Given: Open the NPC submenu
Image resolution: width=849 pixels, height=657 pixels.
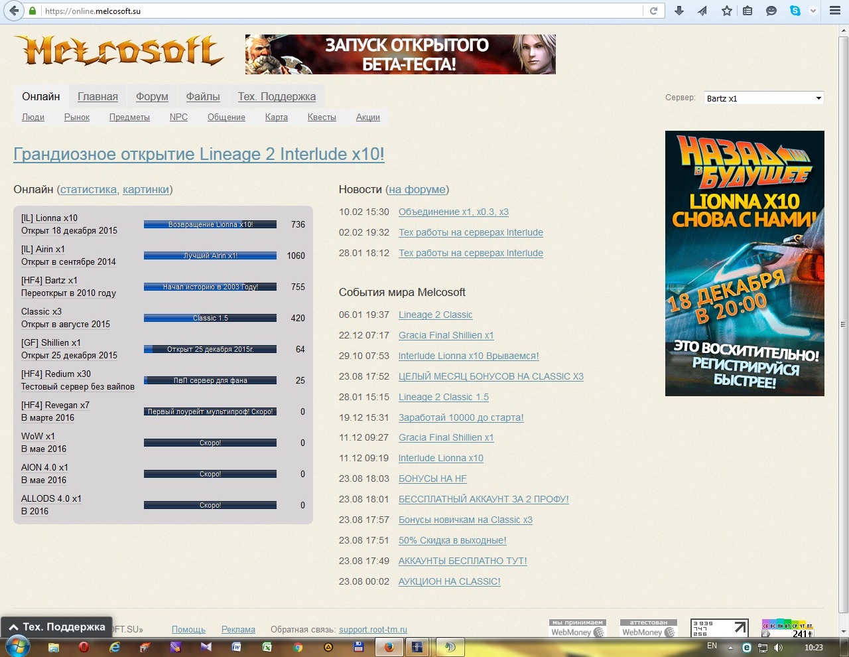Looking at the screenshot, I should click(178, 117).
